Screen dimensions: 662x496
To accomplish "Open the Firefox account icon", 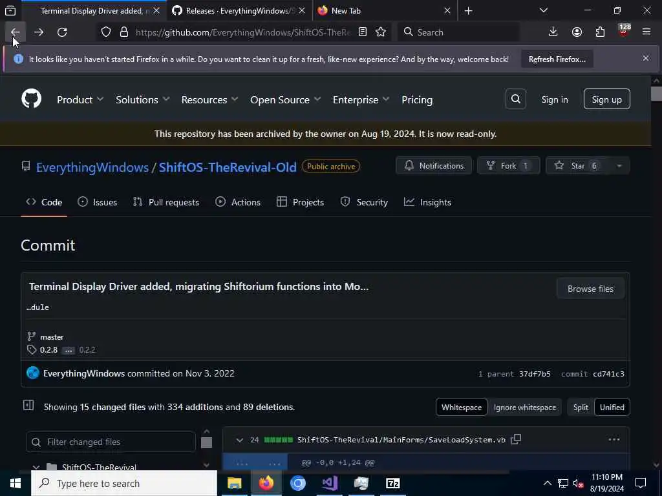I will click(577, 32).
